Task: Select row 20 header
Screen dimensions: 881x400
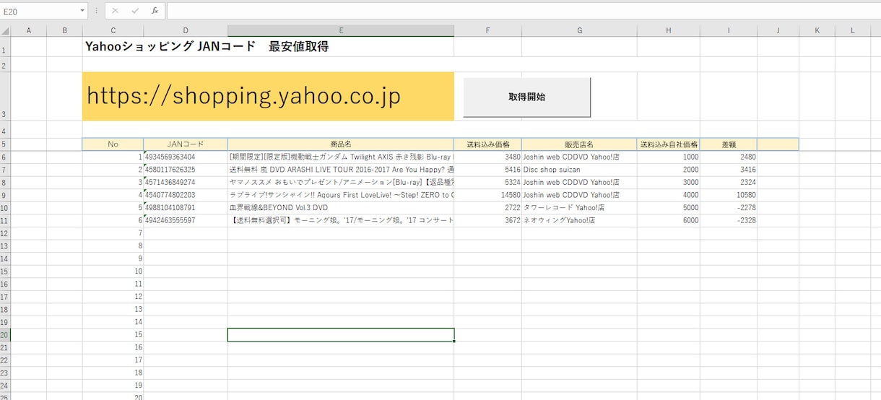Action: point(5,335)
